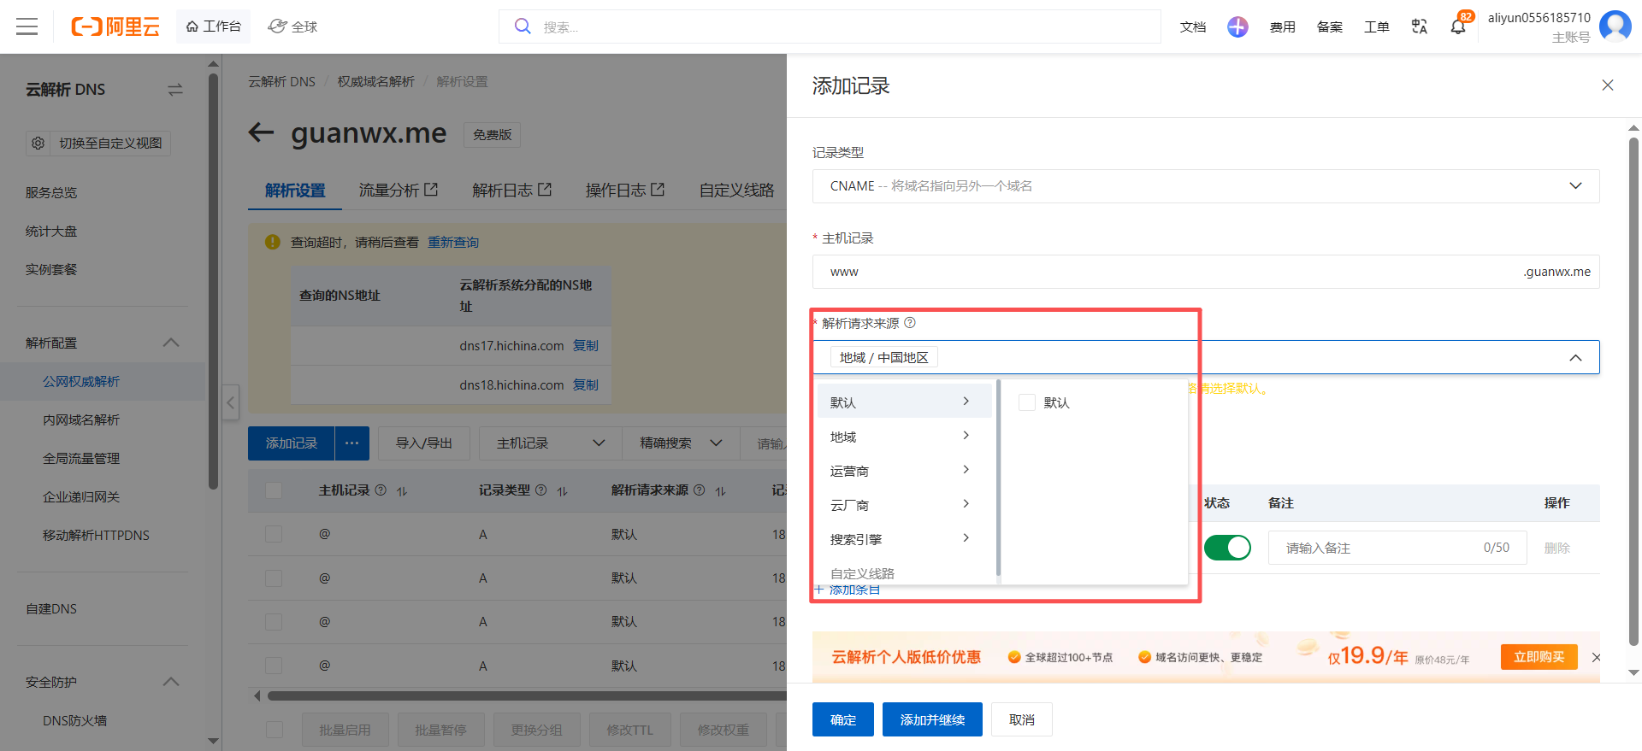The width and height of the screenshot is (1642, 751).
Task: Click the 确定 button
Action: coord(843,719)
